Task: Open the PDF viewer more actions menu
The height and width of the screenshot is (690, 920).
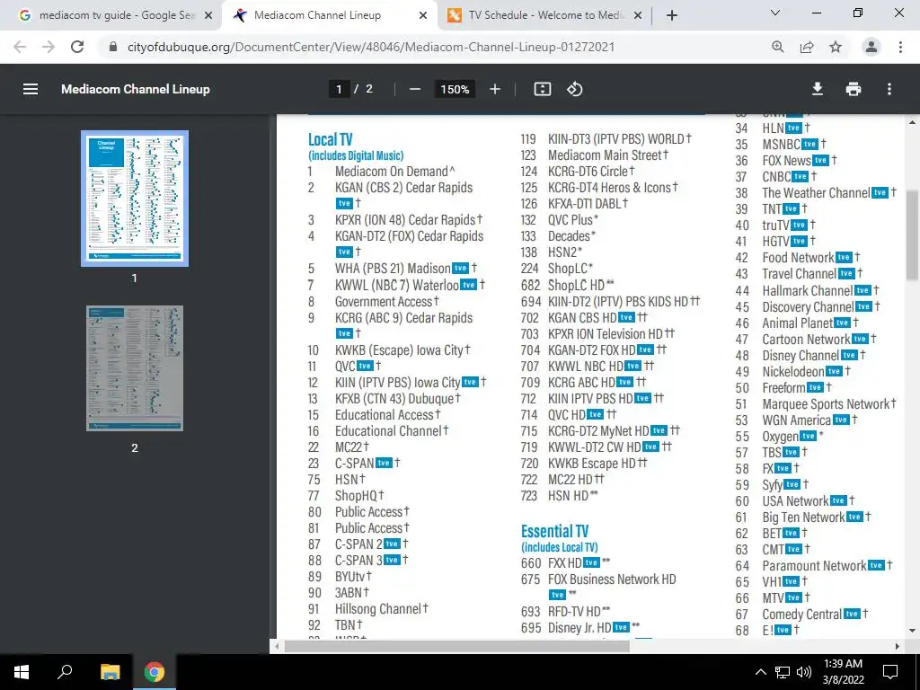Action: click(x=889, y=89)
